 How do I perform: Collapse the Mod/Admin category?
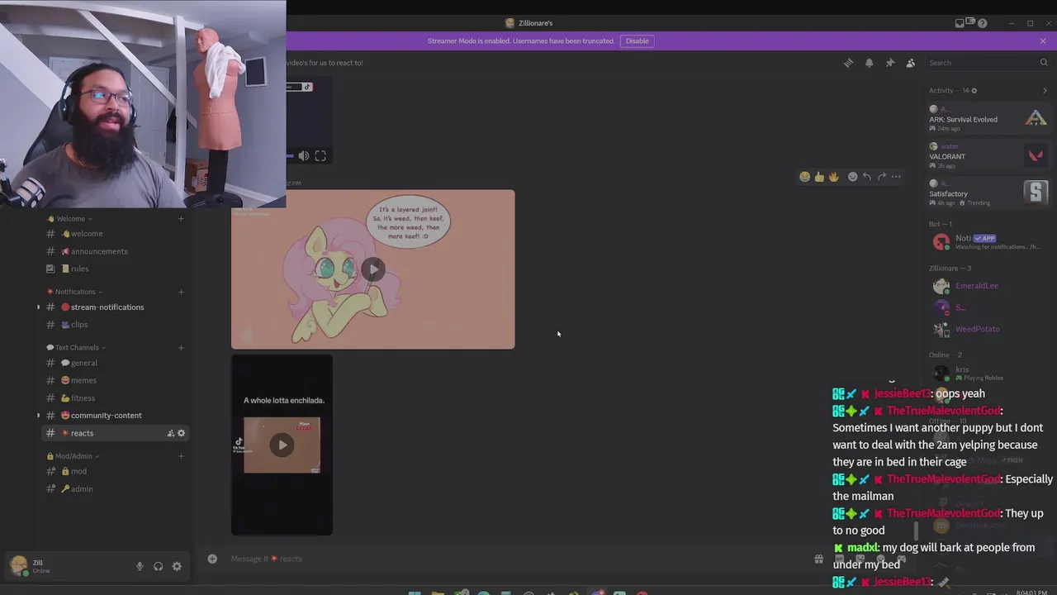point(73,456)
